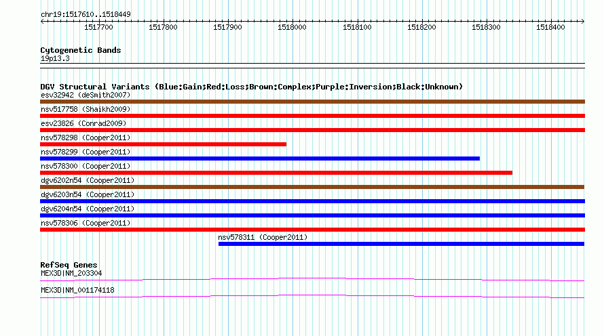
Task: Click the 1517800 ruler position
Action: (163, 27)
